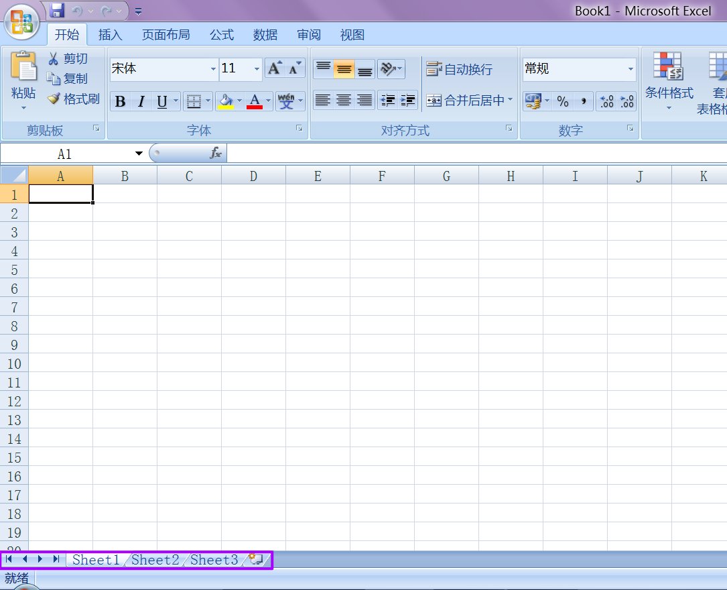The image size is (727, 590).
Task: Open 条件格式 conditional formatting
Action: click(x=669, y=81)
